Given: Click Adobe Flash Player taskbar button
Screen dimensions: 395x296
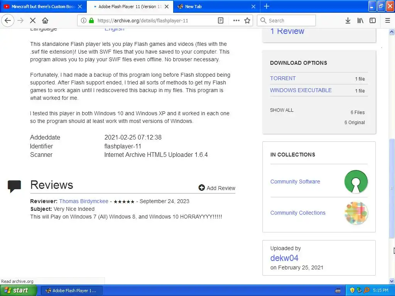Looking at the screenshot, I should [x=71, y=291].
